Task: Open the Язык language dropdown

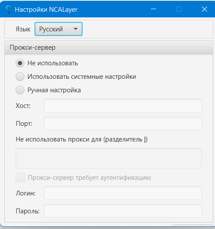Action: (x=58, y=29)
